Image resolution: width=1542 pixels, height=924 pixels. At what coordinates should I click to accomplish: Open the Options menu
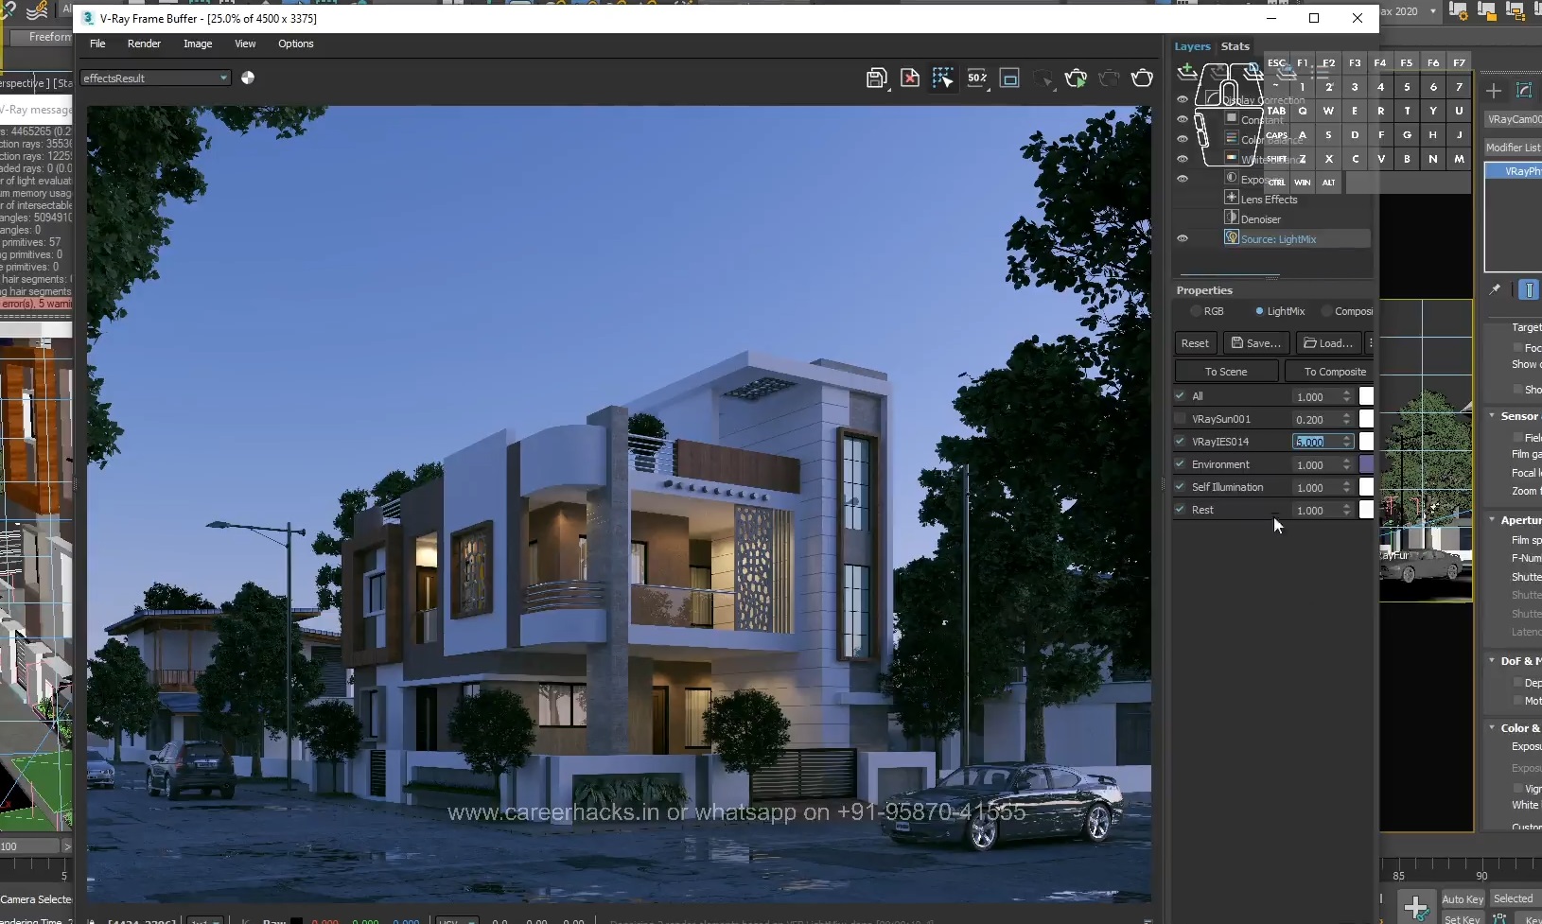point(295,44)
